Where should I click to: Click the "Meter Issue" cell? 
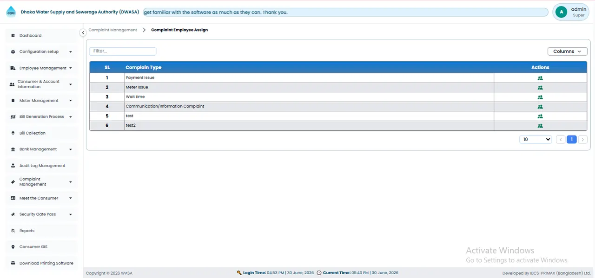coord(309,87)
